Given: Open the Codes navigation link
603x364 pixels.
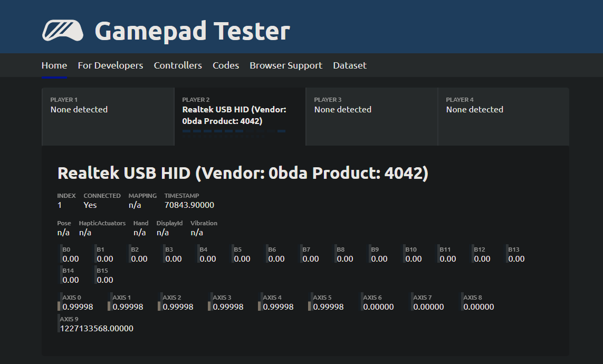Looking at the screenshot, I should tap(226, 65).
